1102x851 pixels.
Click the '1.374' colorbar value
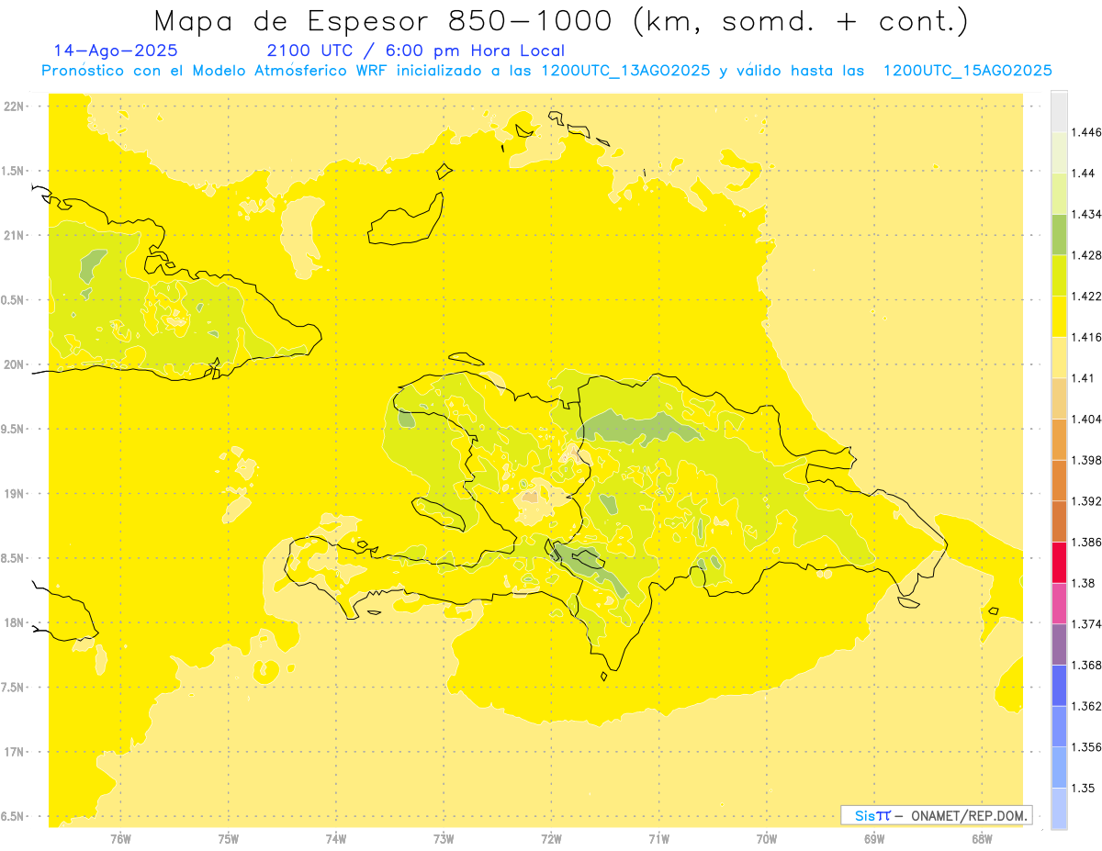pos(1085,624)
